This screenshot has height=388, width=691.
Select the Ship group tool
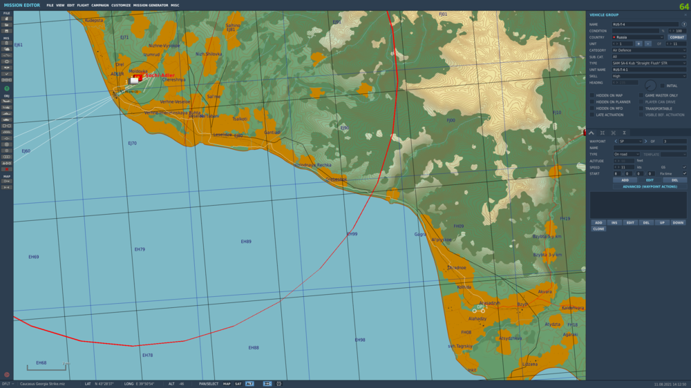point(7,113)
